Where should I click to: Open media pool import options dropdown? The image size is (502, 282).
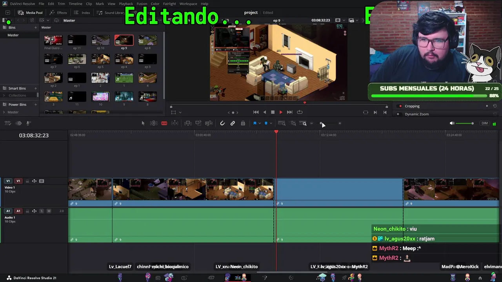[48, 20]
